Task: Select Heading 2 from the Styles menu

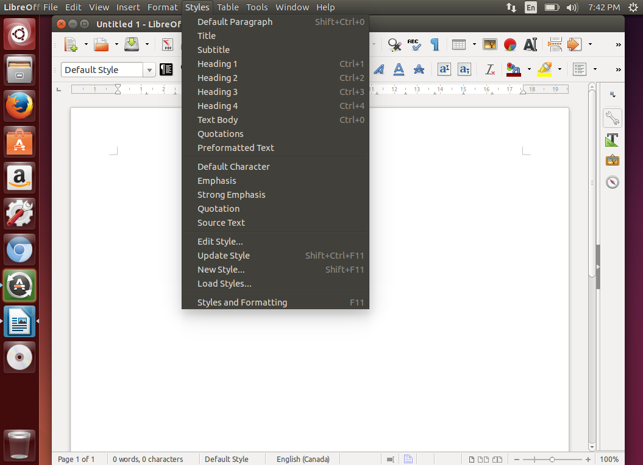Action: (x=218, y=78)
